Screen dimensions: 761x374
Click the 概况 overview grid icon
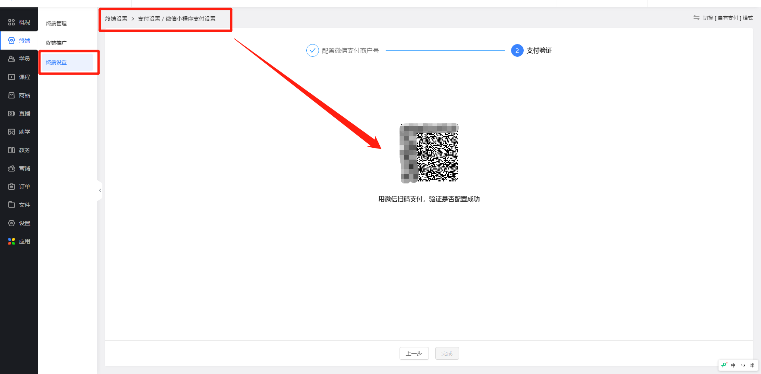tap(12, 22)
